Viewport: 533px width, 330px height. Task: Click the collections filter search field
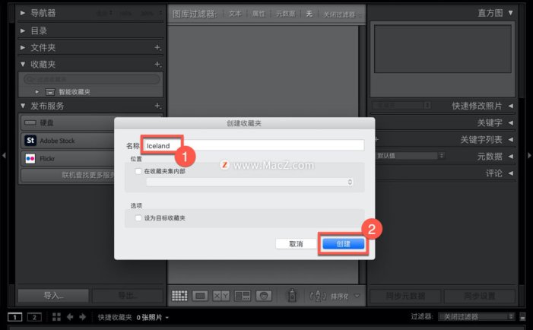point(91,79)
